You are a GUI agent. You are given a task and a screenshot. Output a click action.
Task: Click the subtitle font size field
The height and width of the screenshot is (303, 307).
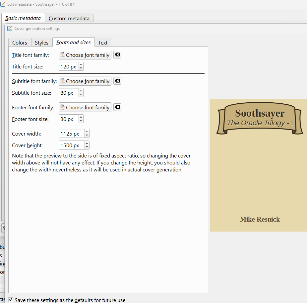point(69,93)
